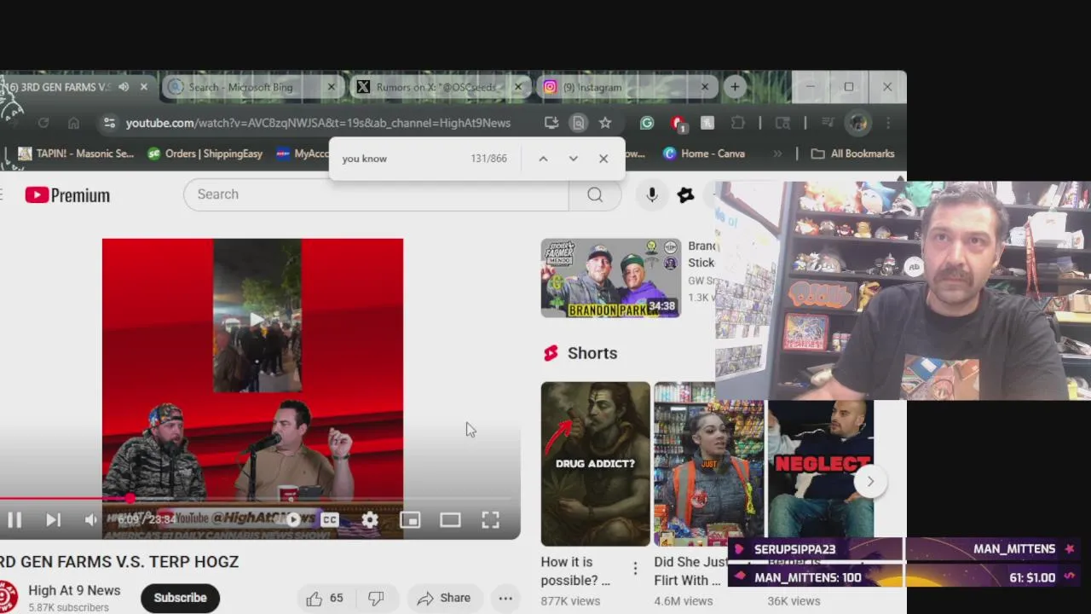The image size is (1091, 614).
Task: Open the red extension with a badge
Action: pyautogui.click(x=678, y=124)
